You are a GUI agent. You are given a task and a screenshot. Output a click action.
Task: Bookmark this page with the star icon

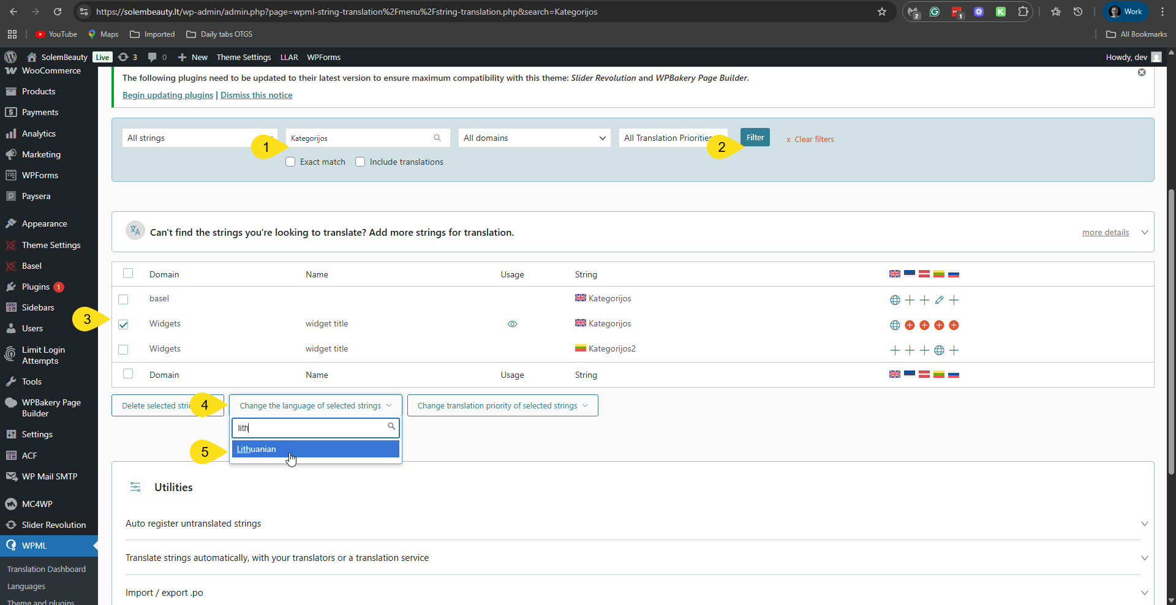tap(882, 12)
